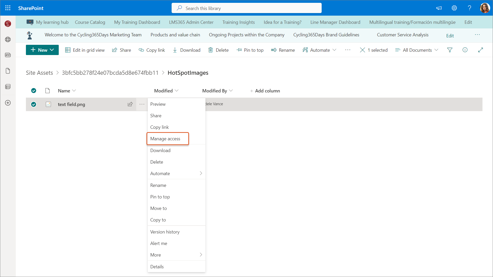
Task: Choose Copy link in the context menu
Action: (x=176, y=127)
